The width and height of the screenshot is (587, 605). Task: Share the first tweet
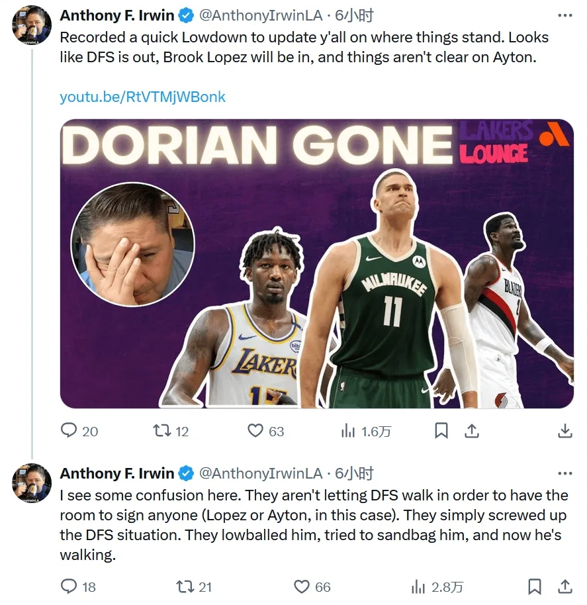[x=472, y=431]
